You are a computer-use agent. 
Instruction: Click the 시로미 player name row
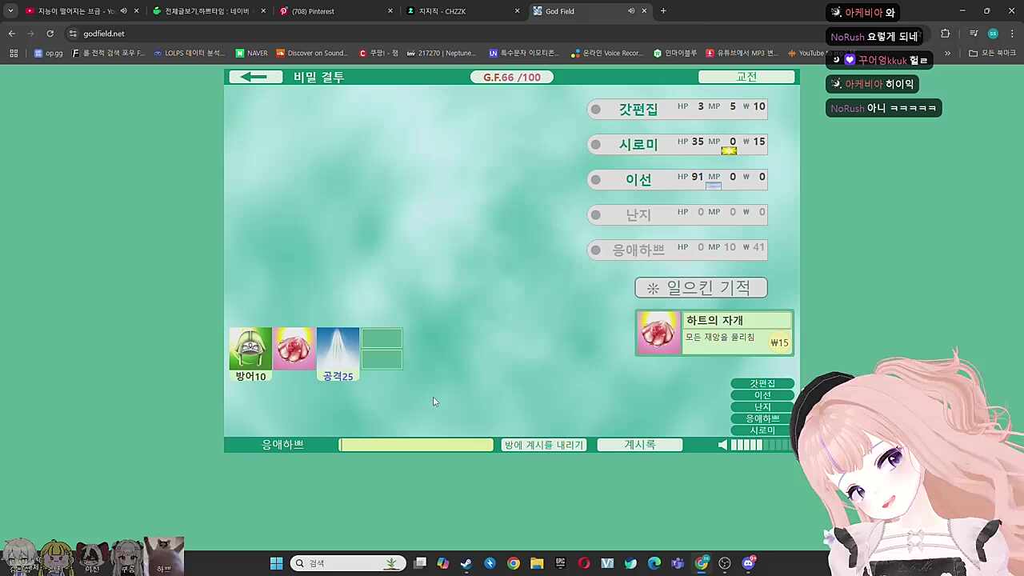677,145
